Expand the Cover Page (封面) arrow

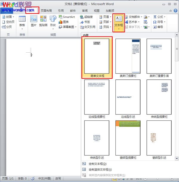(13, 17)
